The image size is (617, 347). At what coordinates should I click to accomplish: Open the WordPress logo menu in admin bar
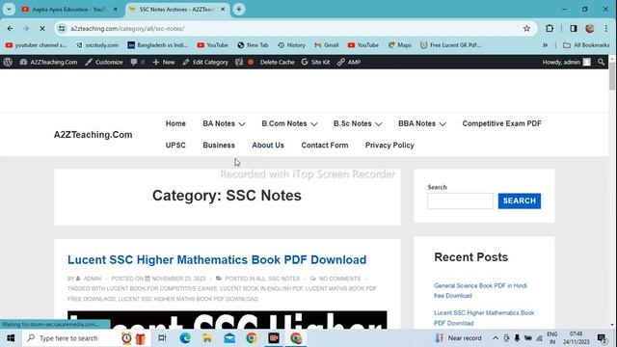(8, 62)
